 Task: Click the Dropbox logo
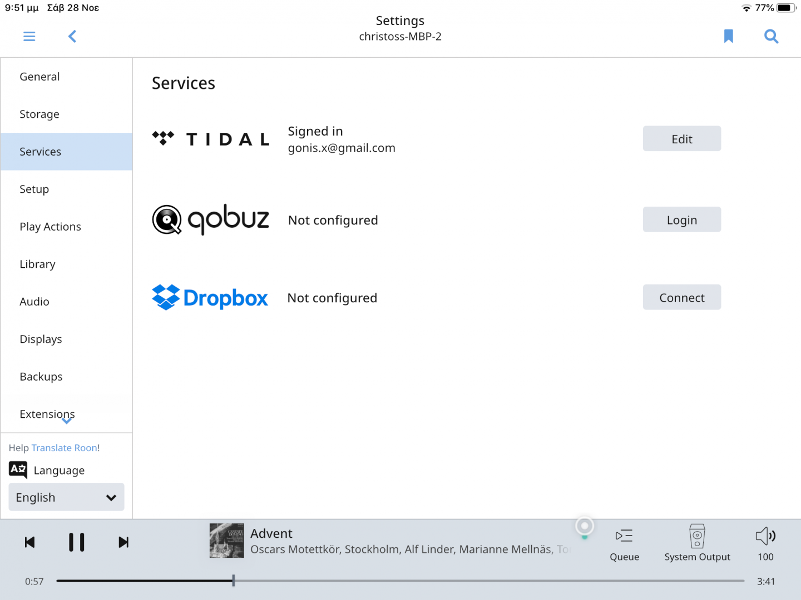point(210,298)
